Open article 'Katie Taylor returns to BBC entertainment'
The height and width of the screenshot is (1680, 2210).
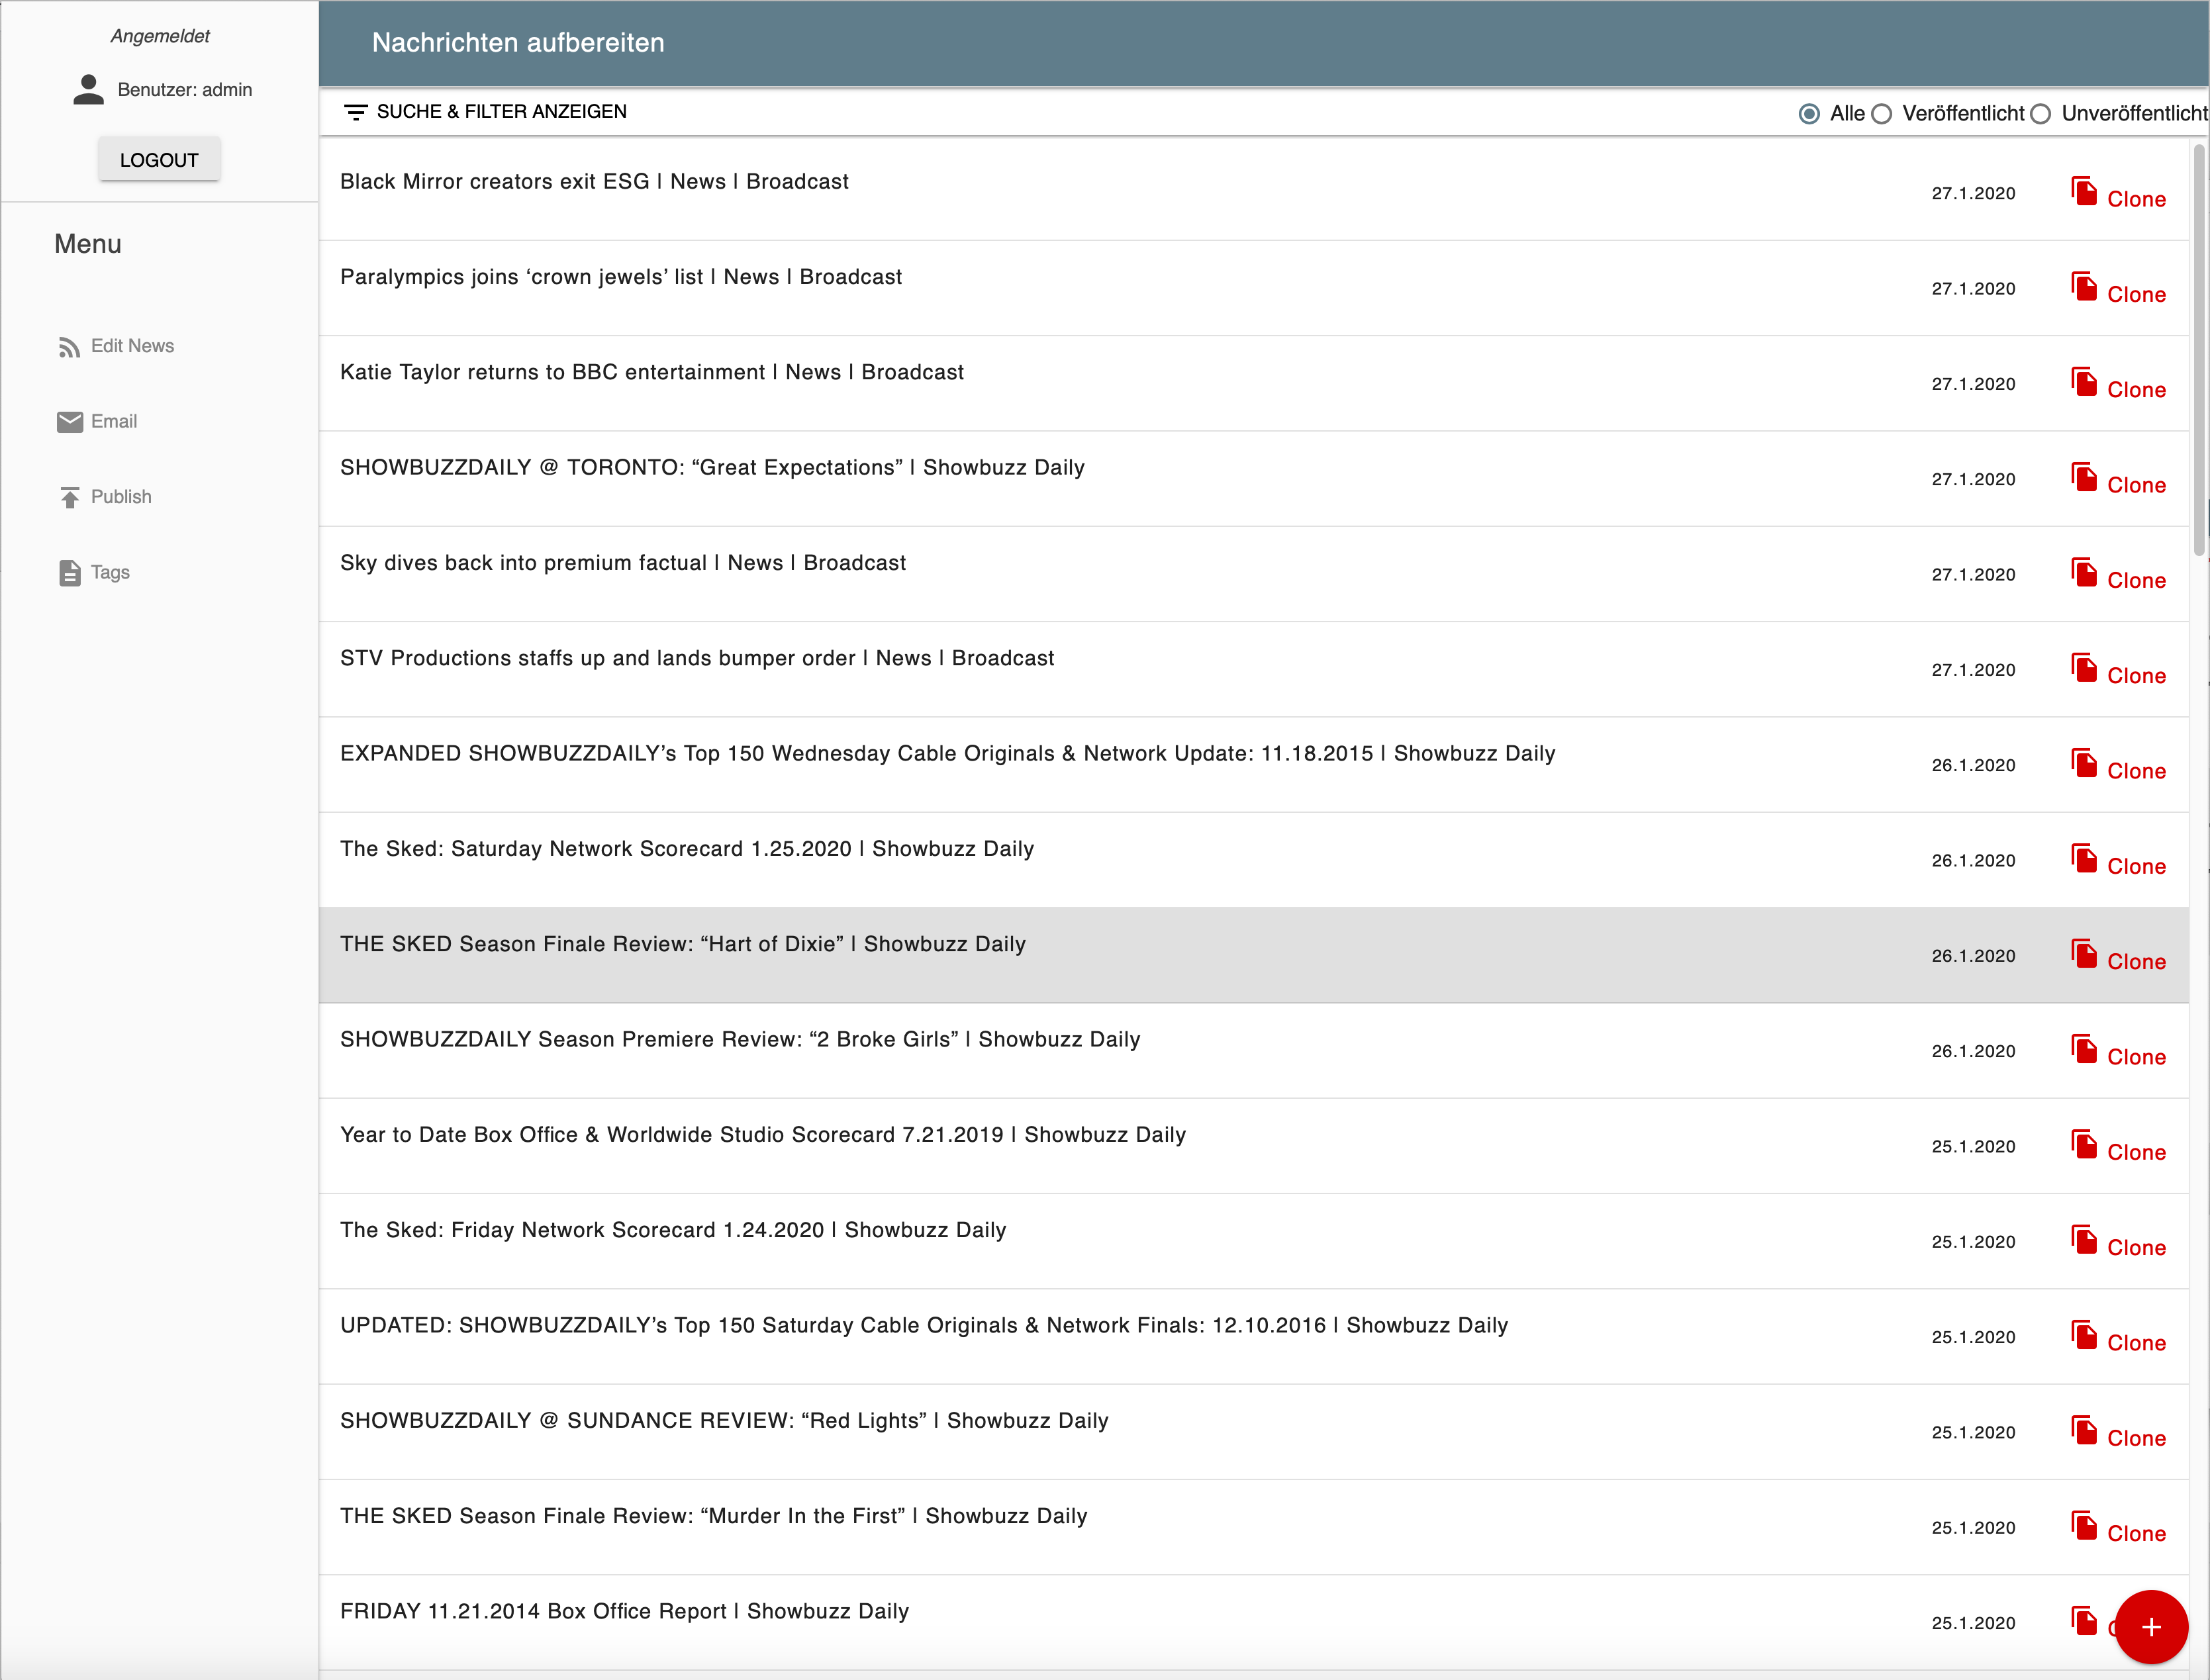652,372
